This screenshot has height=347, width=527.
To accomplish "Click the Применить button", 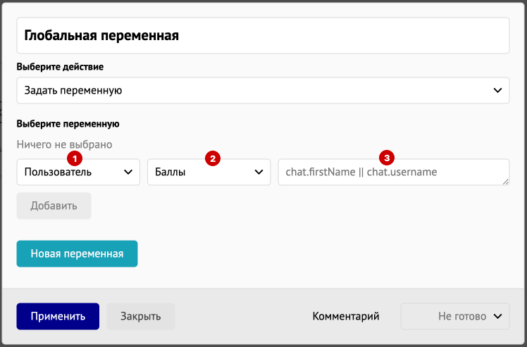I will [x=58, y=316].
